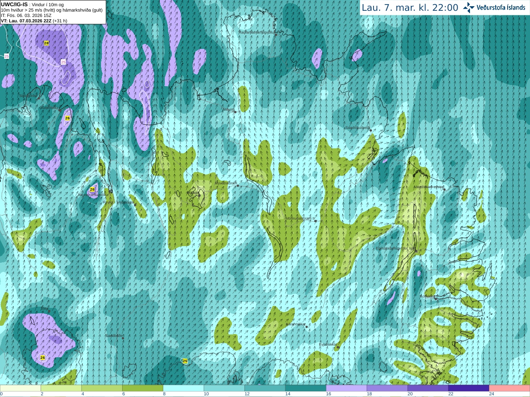Image resolution: width=530 pixels, height=397 pixels.
Task: Click the 10–12 m/s light teal legend swatch
Action: [x=224, y=388]
